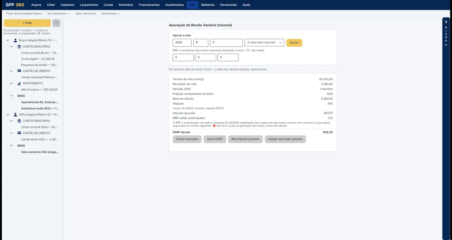Click the bar chart icon beside Investimento

[x=19, y=84]
